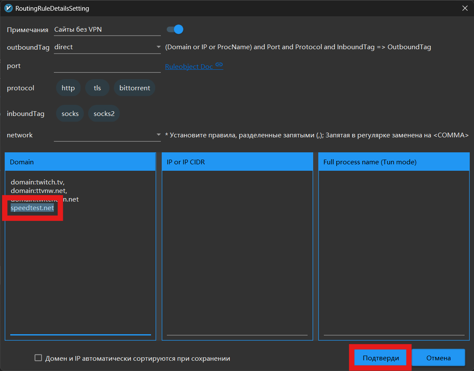
Task: Toggle the http protocol chip
Action: click(x=68, y=88)
